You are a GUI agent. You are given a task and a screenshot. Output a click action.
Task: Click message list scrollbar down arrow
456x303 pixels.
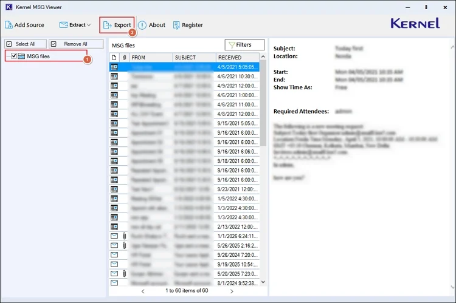click(263, 282)
